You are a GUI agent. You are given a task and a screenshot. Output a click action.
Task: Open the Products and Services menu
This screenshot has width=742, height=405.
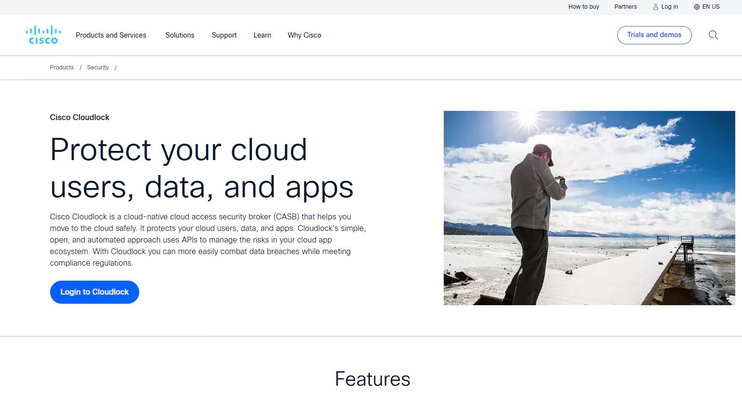[x=111, y=35]
